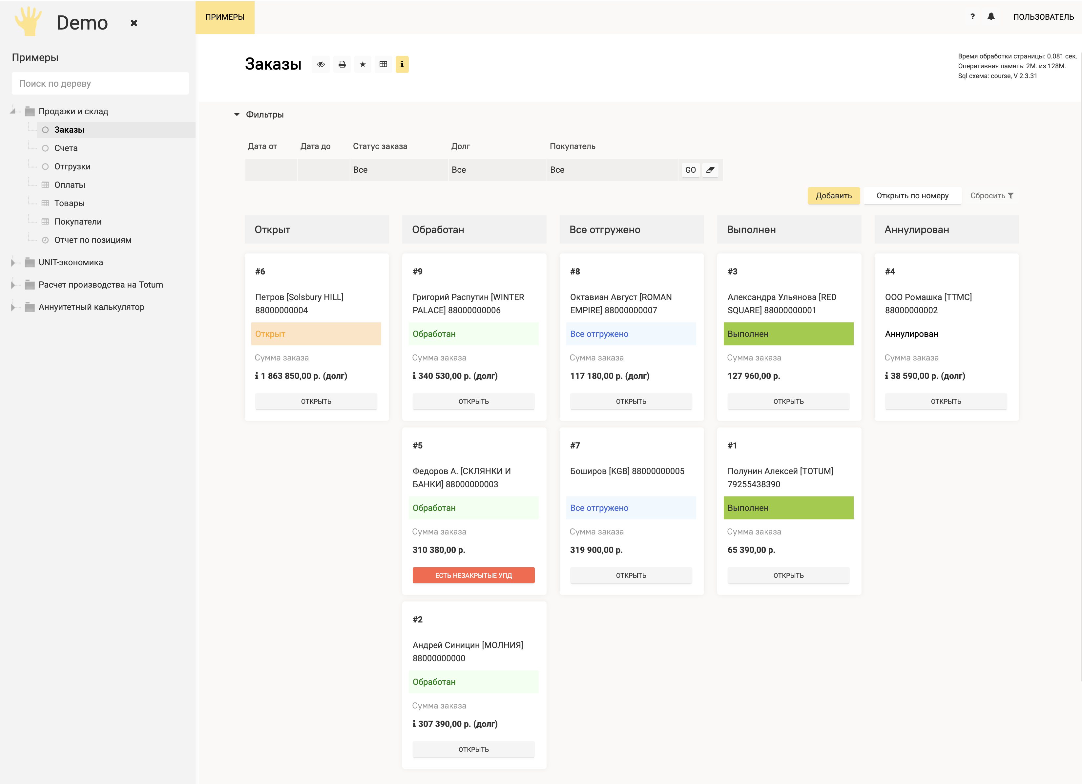Open Долг filter dropdown
1082x784 pixels.
tap(498, 170)
